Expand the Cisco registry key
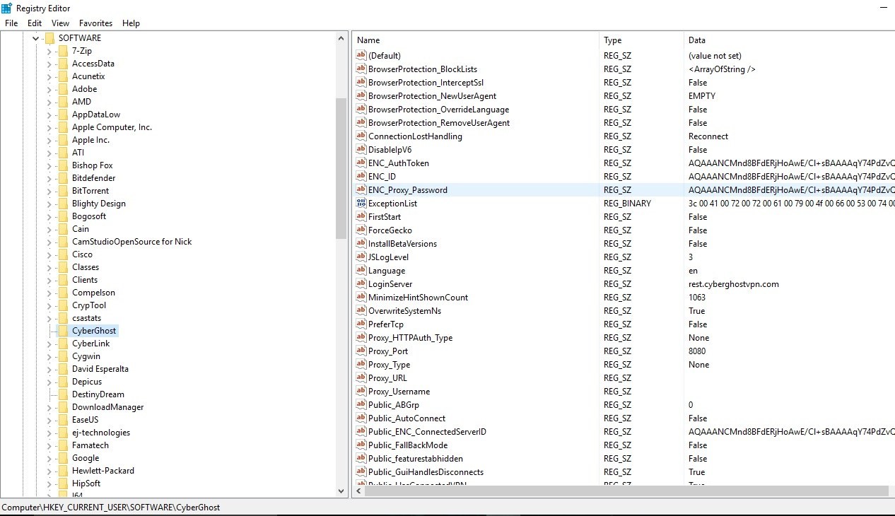This screenshot has height=516, width=895. point(49,254)
